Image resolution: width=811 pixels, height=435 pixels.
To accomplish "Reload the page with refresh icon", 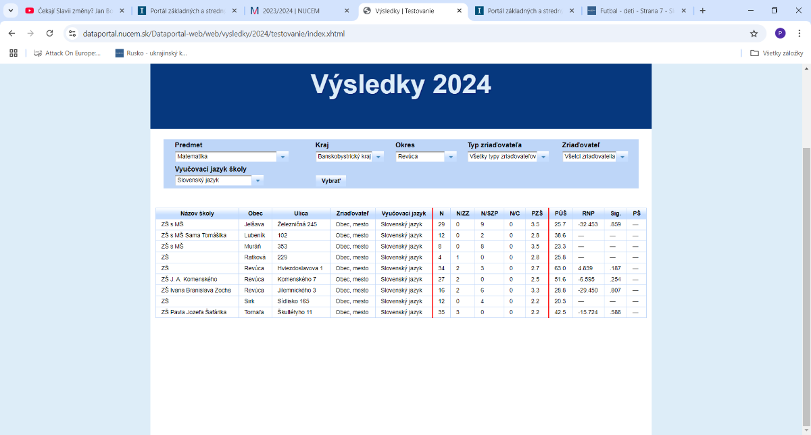I will point(49,33).
